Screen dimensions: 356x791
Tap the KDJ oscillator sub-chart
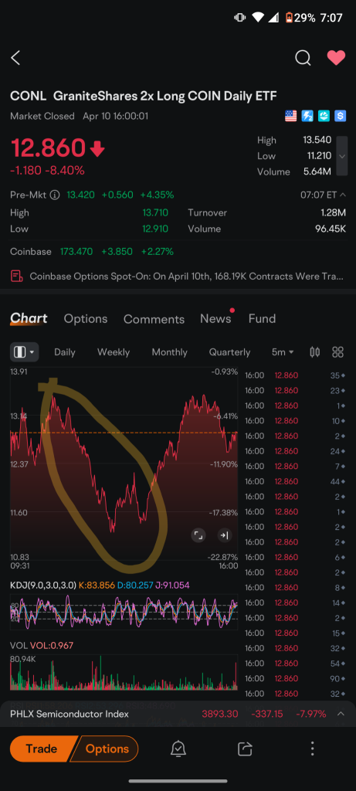[x=124, y=612]
